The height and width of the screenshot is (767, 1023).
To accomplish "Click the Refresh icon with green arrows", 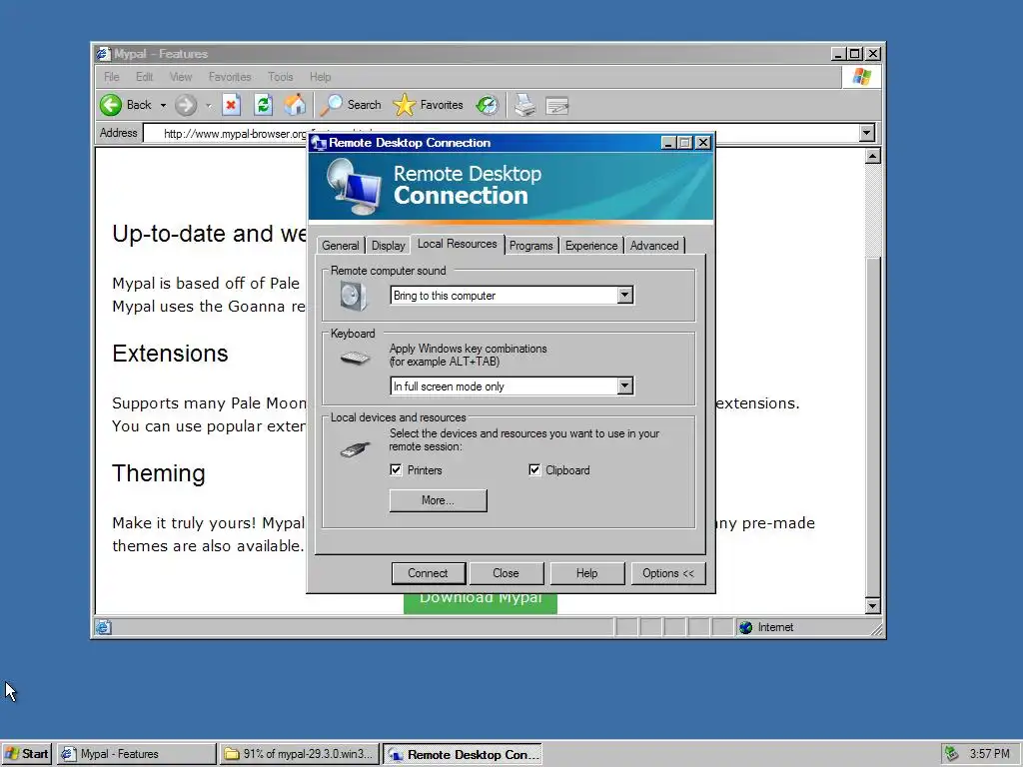I will [x=263, y=105].
